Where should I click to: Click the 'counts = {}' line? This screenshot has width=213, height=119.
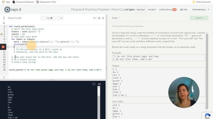[x=18, y=34]
